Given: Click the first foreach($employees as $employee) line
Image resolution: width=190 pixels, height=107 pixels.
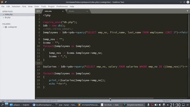Looking at the screenshot, I should (66, 46).
